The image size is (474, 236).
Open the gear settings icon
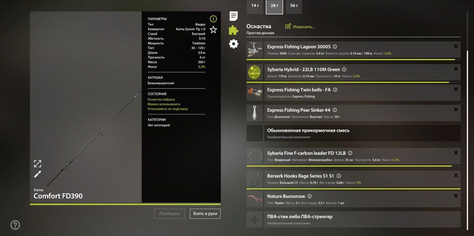click(234, 44)
